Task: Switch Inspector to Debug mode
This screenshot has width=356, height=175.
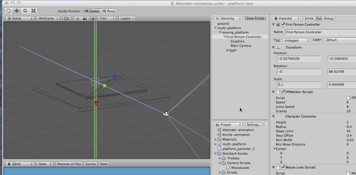Action: click(328, 18)
